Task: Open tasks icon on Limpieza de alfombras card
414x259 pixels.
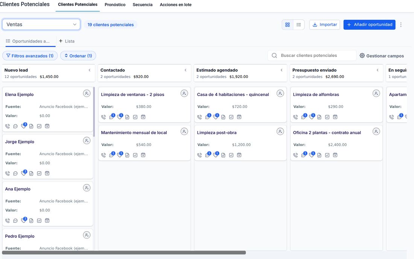Action: tap(327, 117)
